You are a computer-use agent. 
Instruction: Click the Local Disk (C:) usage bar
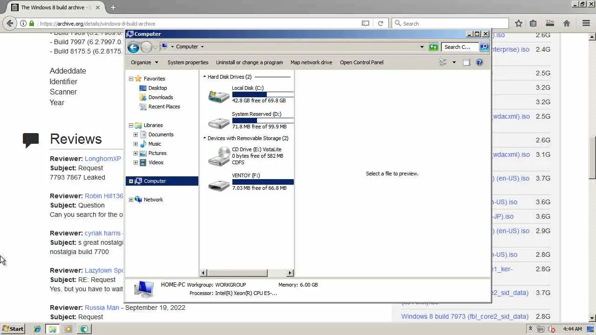click(x=263, y=94)
